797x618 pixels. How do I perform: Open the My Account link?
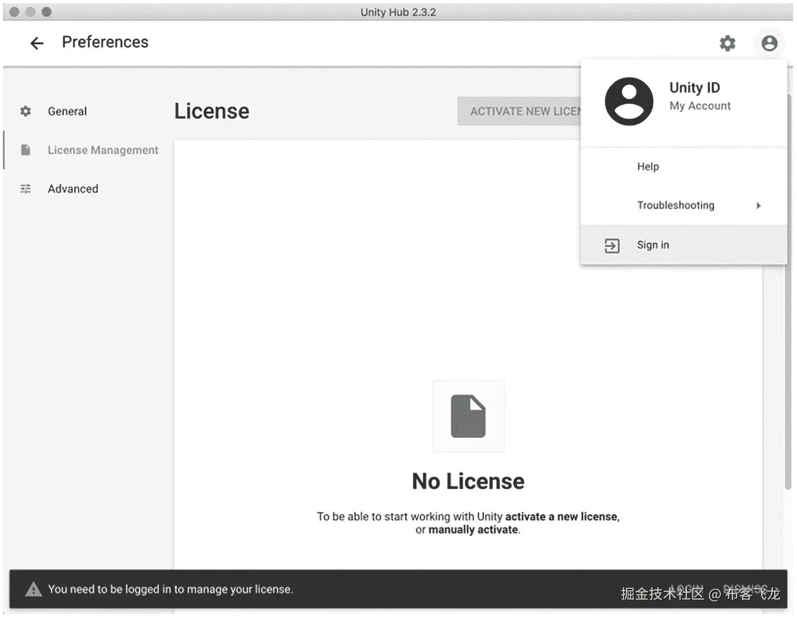point(700,106)
